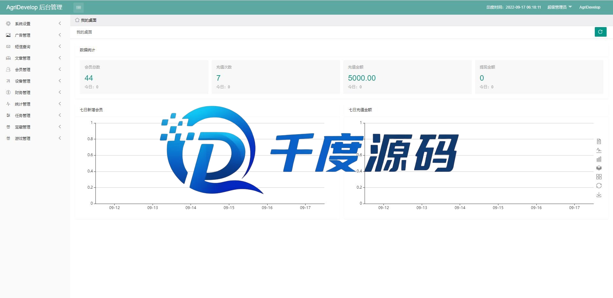Click the 七日新增会员 chart title
This screenshot has width=613, height=298.
[91, 110]
